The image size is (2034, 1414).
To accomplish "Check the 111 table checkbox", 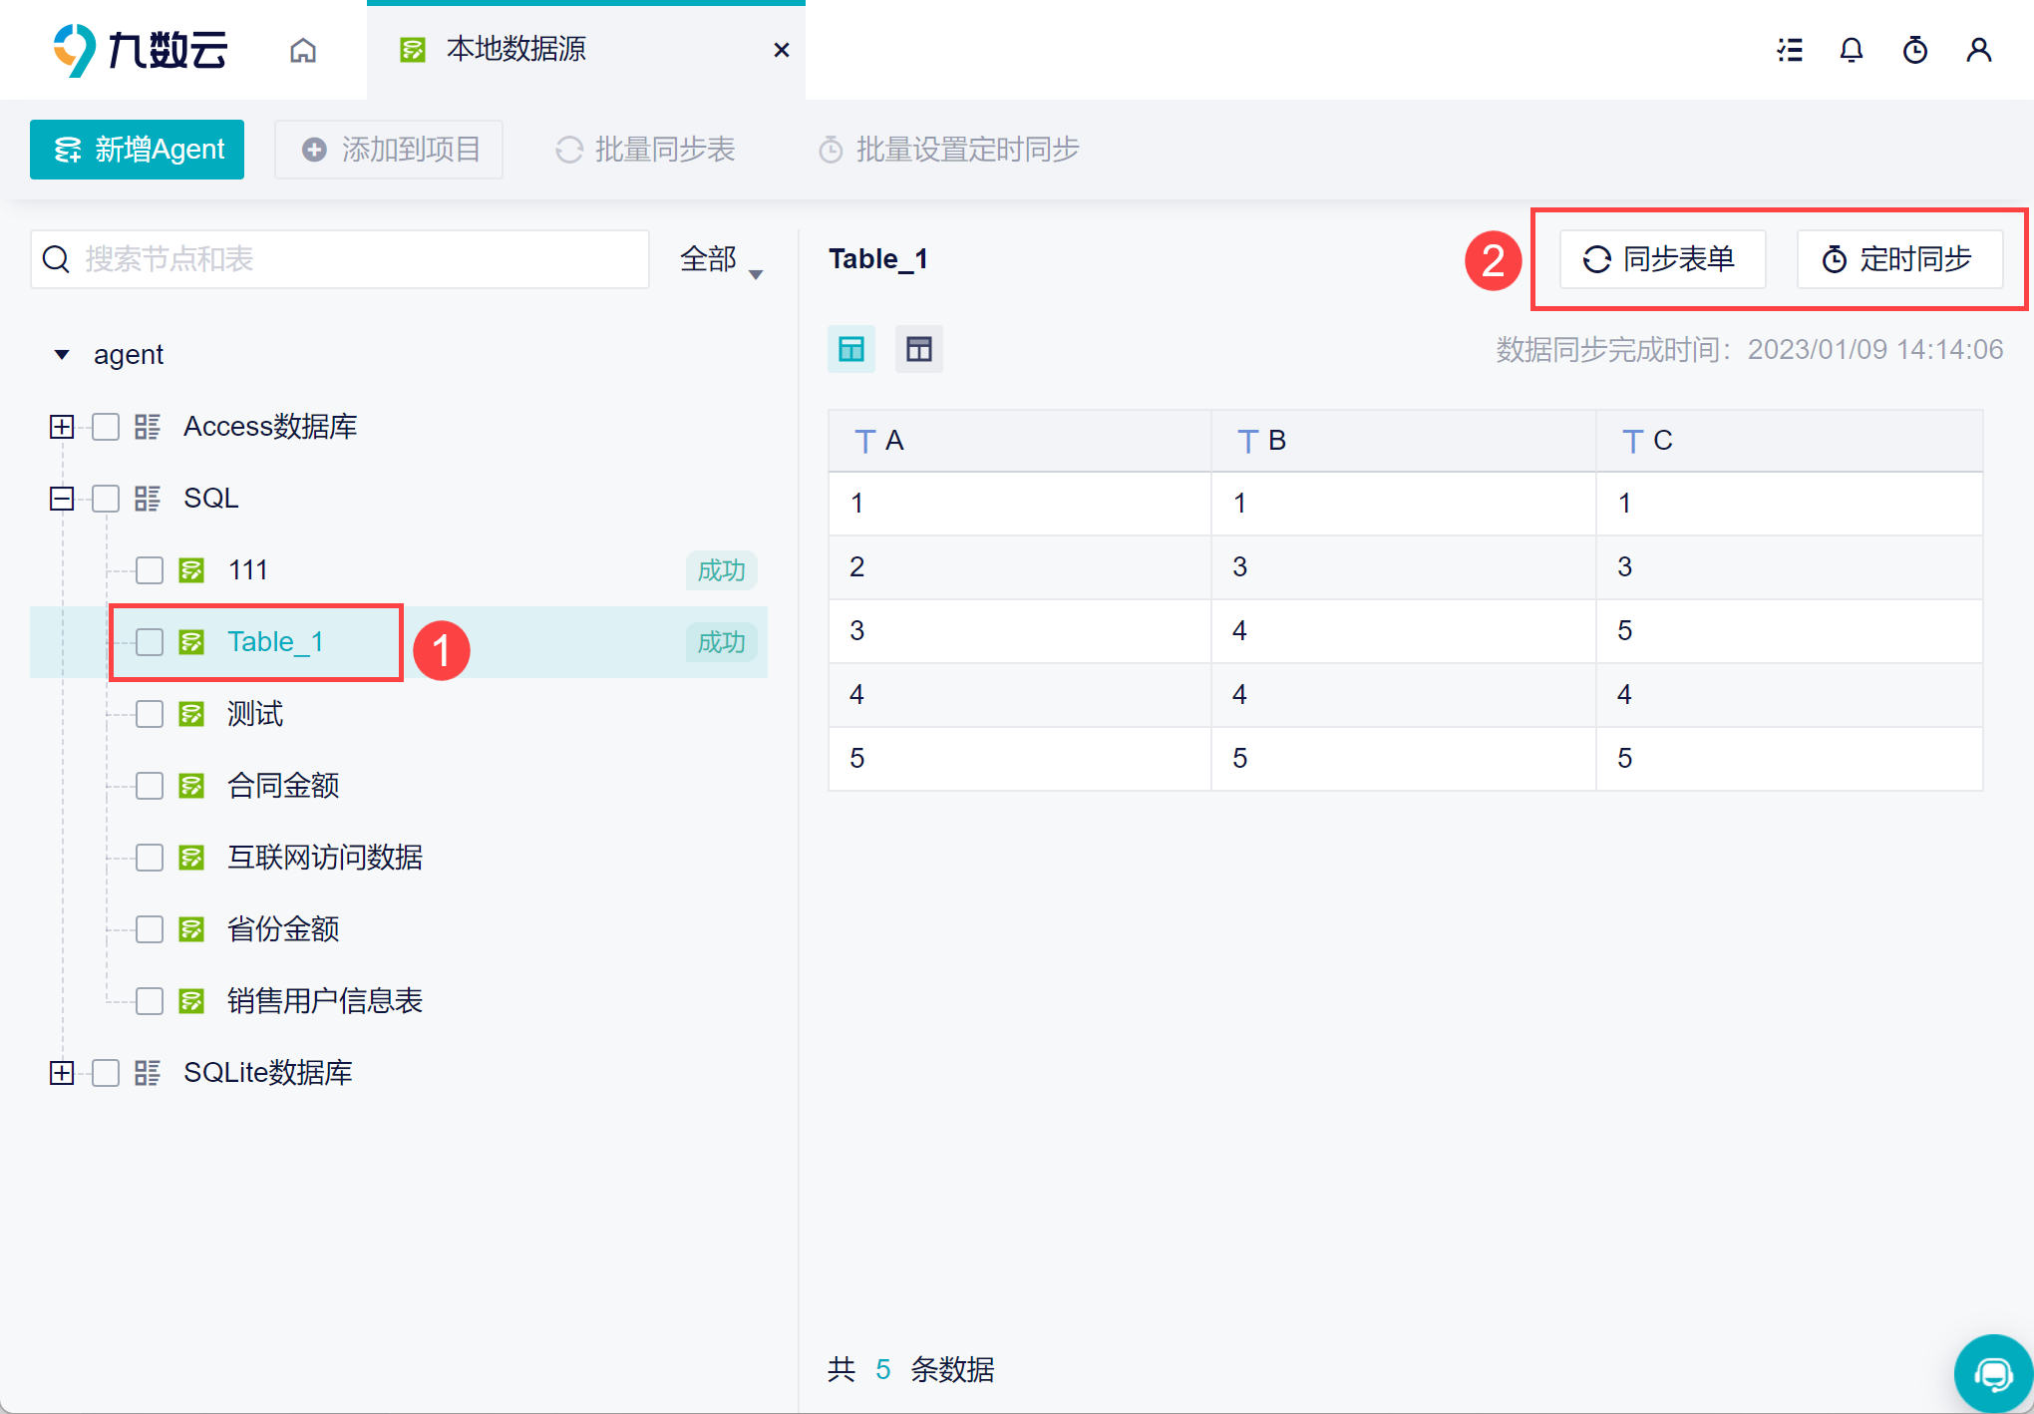I will point(150,570).
